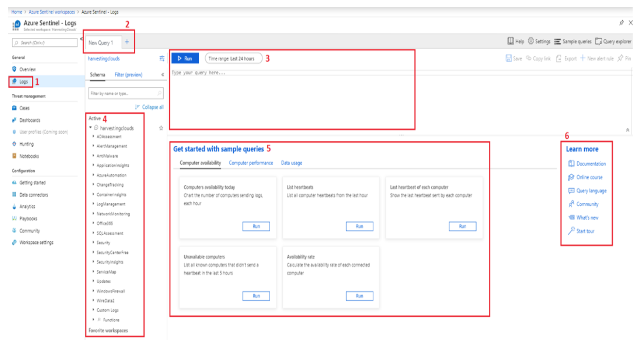Screen dimensions: 642x350
Task: Run the Unavailable computers sample query
Action: coord(256,296)
